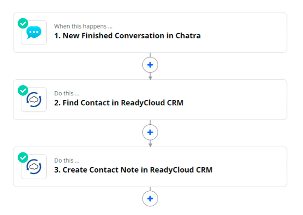Expand step 2 Find Contact in ReadyCloud CRM
This screenshot has width=303, height=215.
coord(118,103)
